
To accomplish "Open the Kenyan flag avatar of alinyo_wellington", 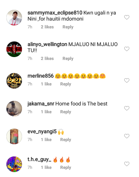I will [x=14, y=49].
